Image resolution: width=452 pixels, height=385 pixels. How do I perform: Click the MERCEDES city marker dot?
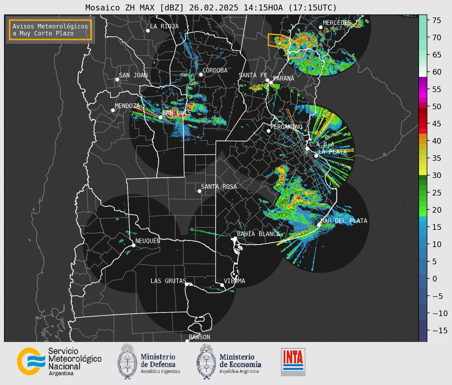tap(321, 27)
